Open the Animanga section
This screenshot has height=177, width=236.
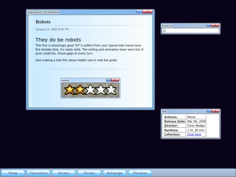point(115,173)
